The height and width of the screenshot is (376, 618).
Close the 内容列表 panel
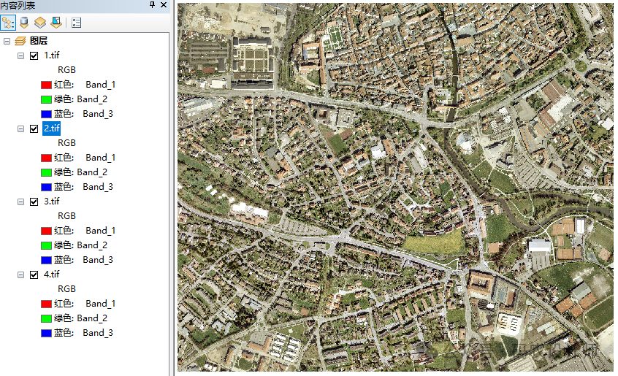(164, 5)
